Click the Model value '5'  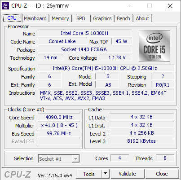pos(107,76)
